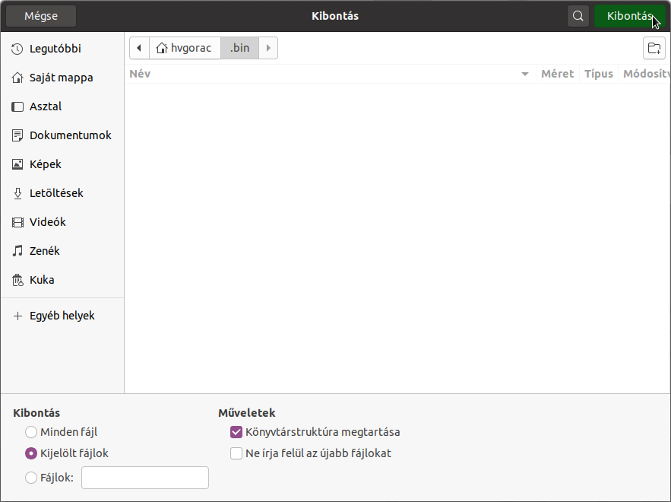Open Saját mappa in the sidebar
Image resolution: width=671 pixels, height=502 pixels.
click(x=62, y=78)
